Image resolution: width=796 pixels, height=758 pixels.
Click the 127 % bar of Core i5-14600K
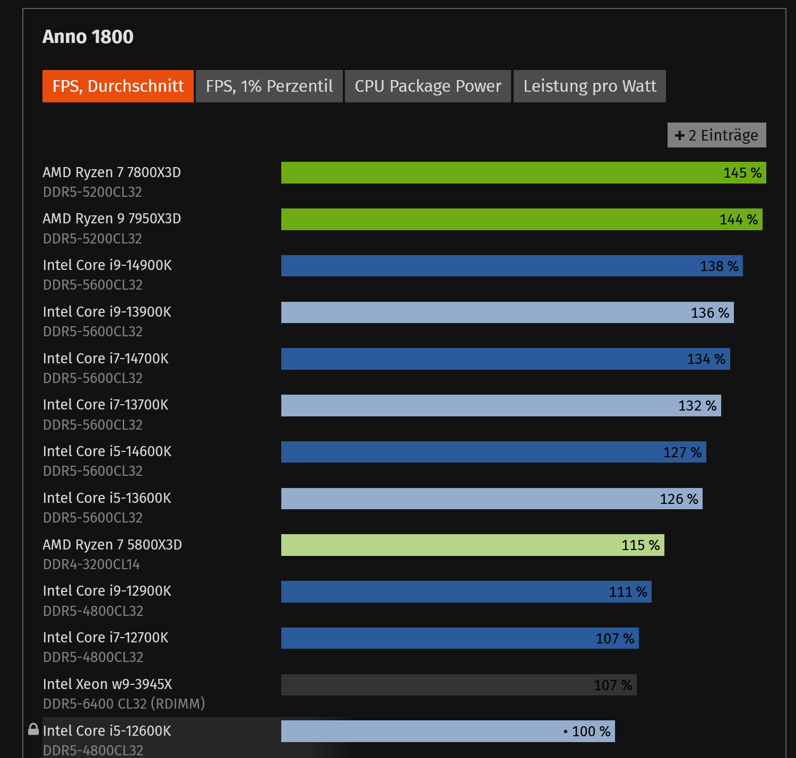(x=494, y=452)
